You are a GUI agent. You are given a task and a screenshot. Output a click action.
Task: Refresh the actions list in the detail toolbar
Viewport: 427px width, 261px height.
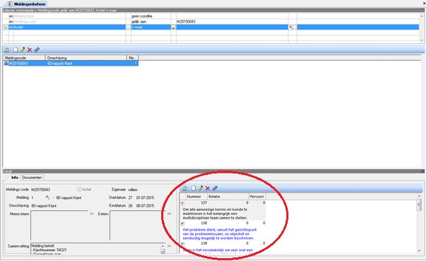tap(185, 188)
